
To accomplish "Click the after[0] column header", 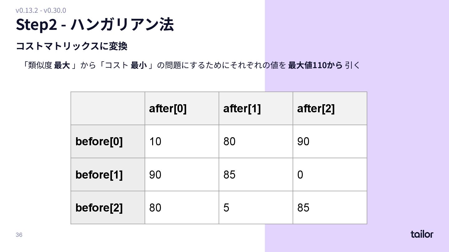I will [182, 108].
